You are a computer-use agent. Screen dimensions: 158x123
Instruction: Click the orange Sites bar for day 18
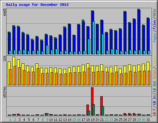click(x=89, y=77)
